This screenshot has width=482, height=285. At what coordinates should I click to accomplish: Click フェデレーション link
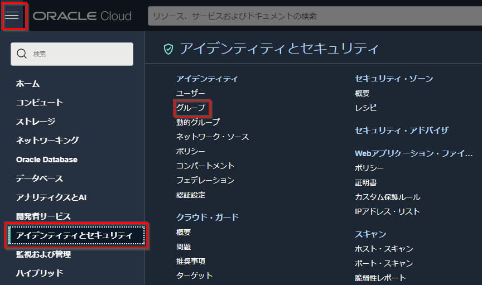coord(205,180)
